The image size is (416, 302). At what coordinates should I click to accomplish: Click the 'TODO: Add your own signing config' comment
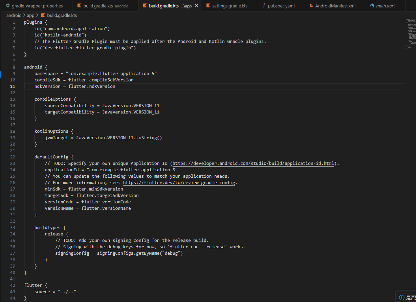pyautogui.click(x=132, y=241)
